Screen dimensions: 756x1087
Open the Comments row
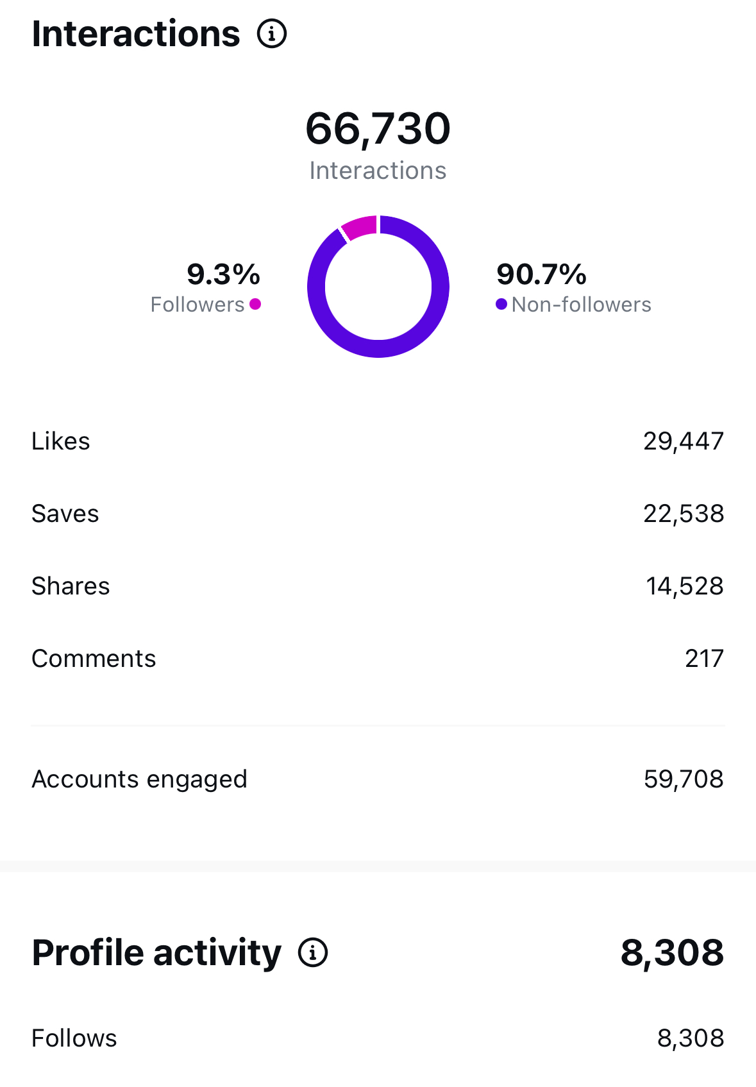[x=378, y=659]
